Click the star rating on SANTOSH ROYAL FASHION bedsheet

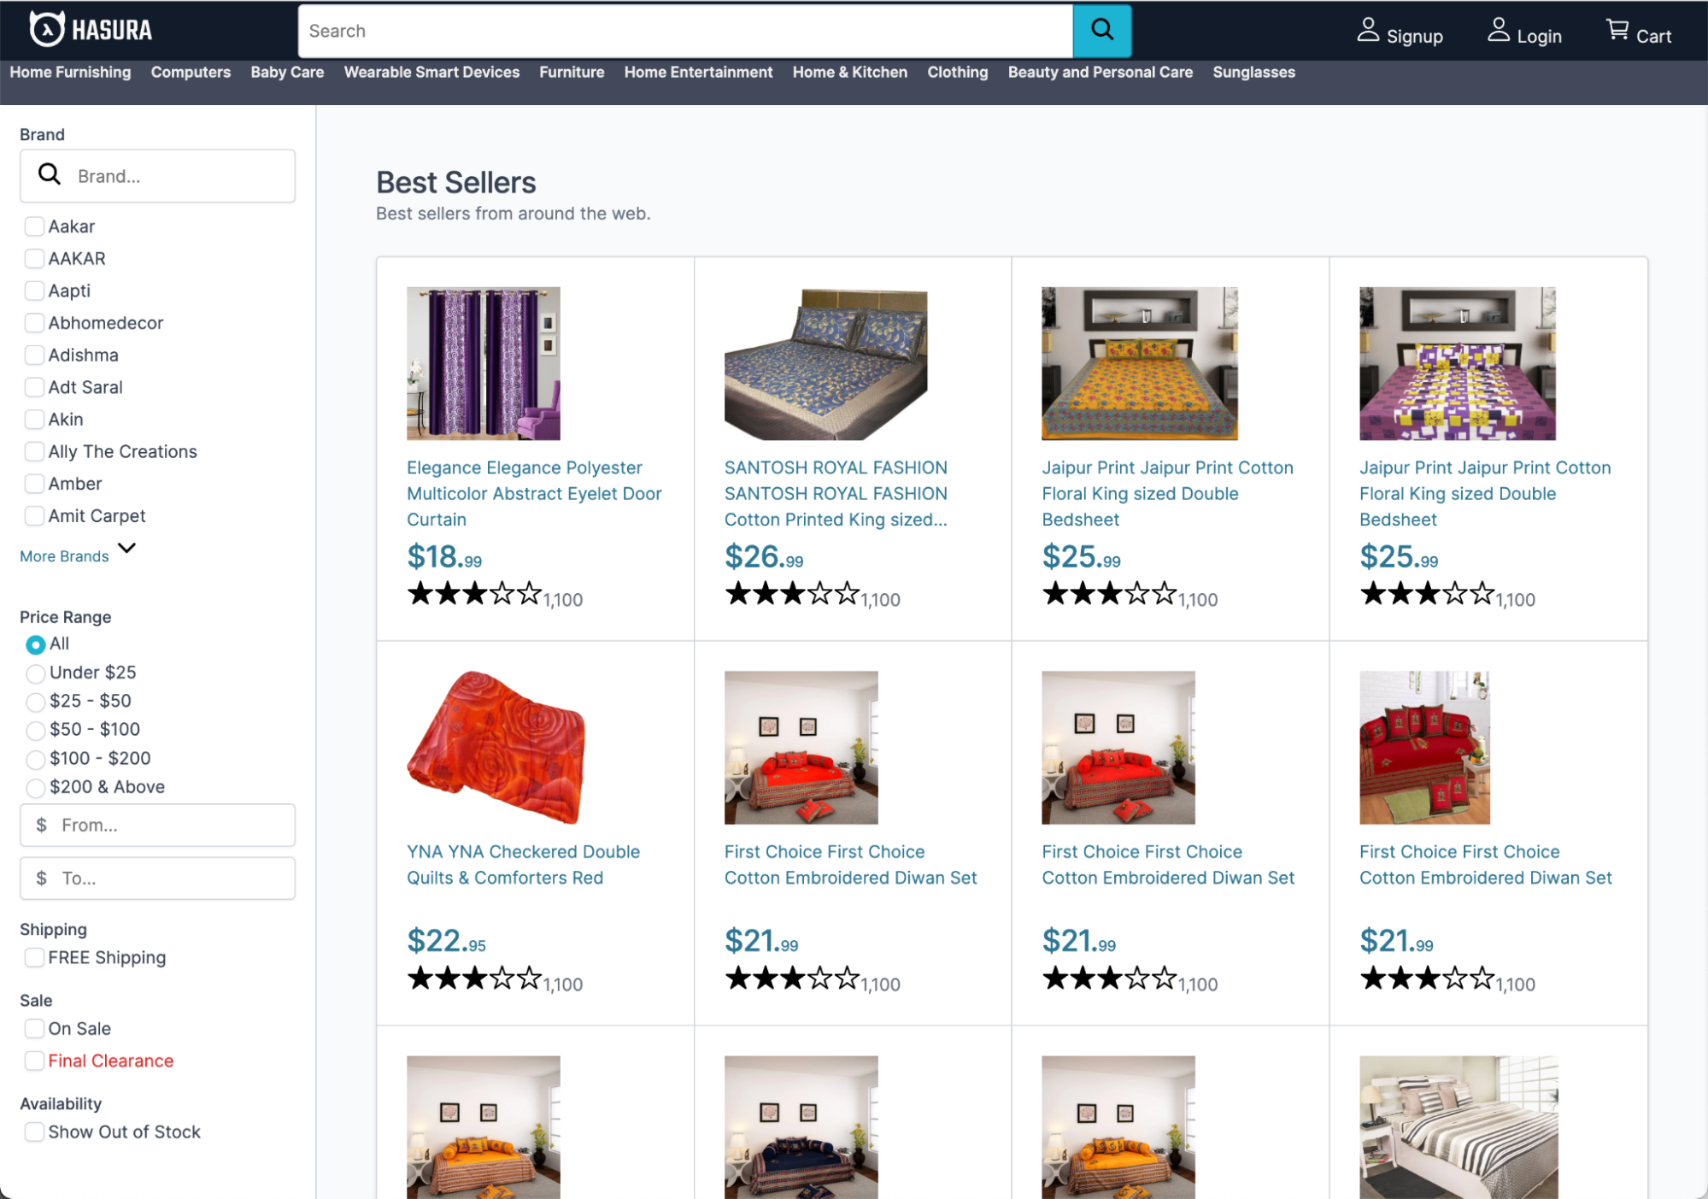pos(790,593)
